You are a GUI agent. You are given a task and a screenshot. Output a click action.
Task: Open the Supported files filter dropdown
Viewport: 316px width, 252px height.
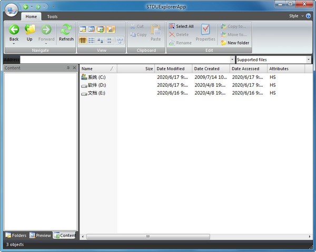pos(308,60)
